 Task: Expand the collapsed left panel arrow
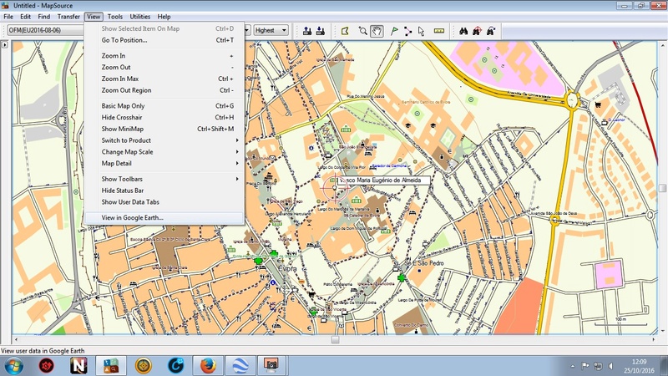pyautogui.click(x=5, y=44)
